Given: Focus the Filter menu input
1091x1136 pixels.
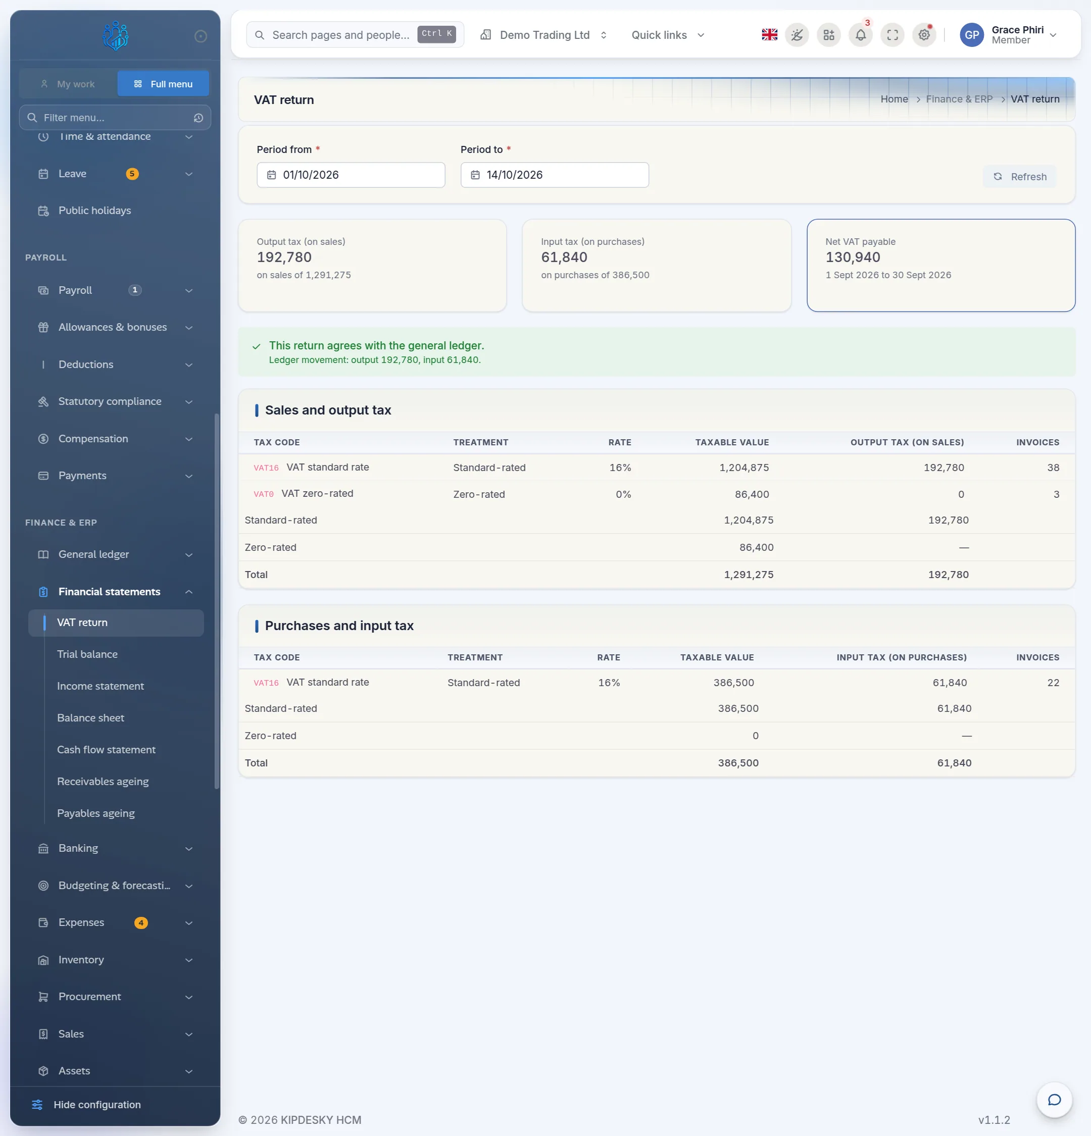Looking at the screenshot, I should tap(115, 118).
